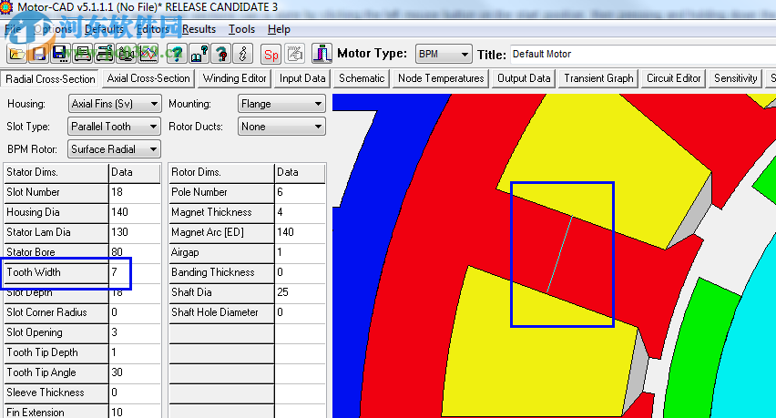
Task: Click the Slot Number value 18
Action: click(x=134, y=192)
